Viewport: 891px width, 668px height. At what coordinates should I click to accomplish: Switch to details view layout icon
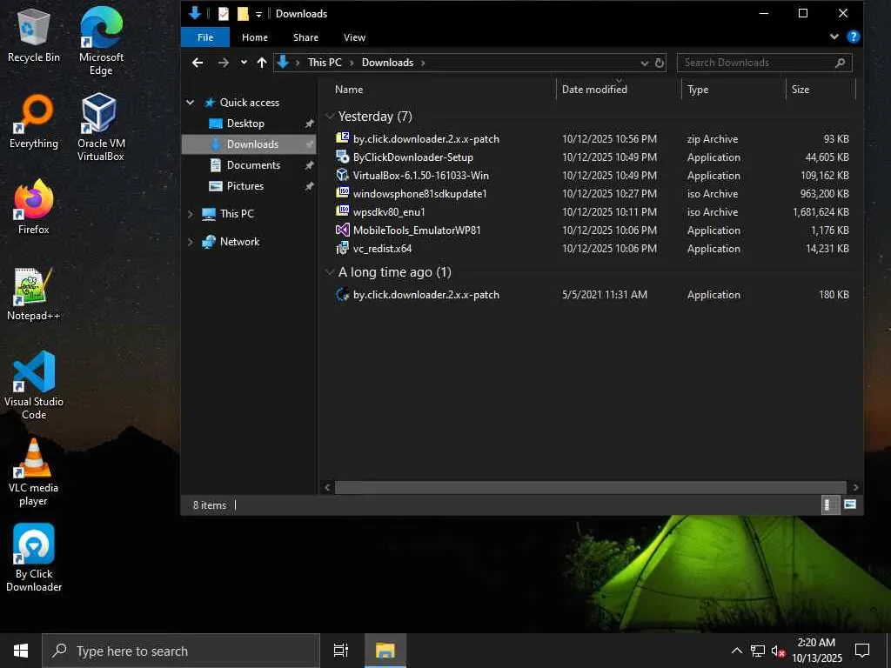point(830,504)
